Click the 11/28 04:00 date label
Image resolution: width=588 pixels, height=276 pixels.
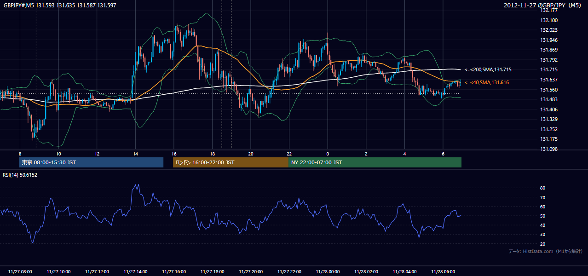404,272
